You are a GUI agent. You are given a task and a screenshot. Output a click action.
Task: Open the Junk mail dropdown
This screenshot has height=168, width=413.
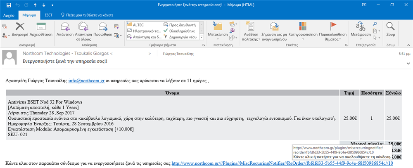(x=5, y=35)
